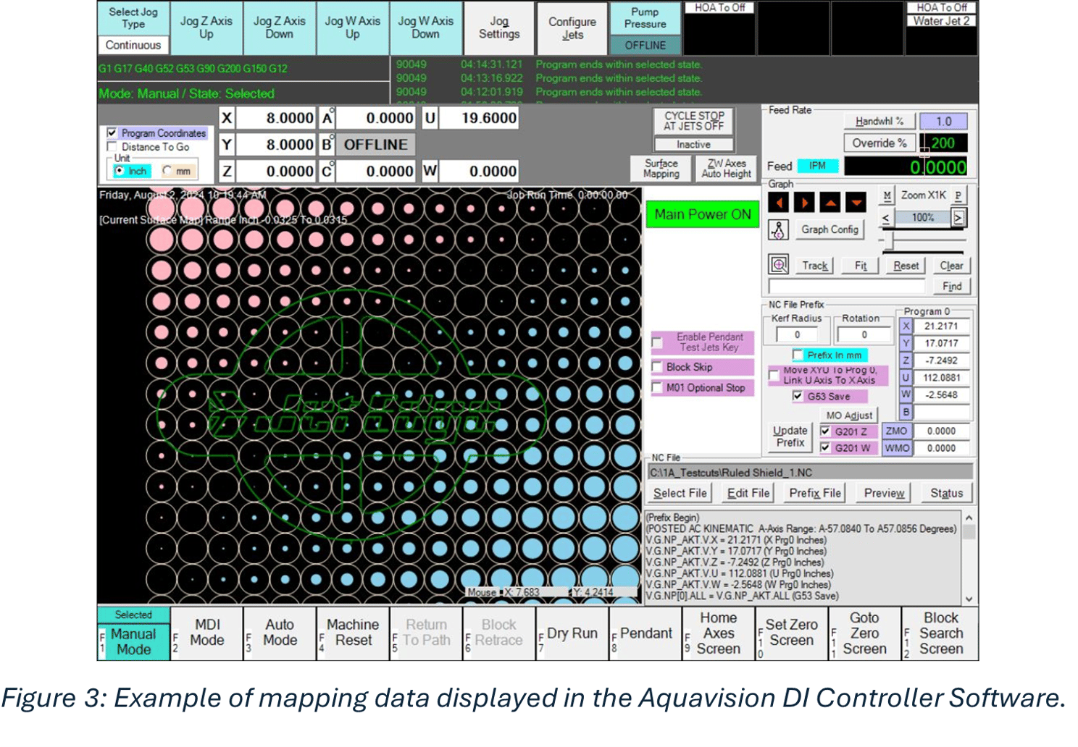The width and height of the screenshot is (1078, 747).
Task: Click the compass measure icon beside Graph Config
Action: click(x=778, y=230)
